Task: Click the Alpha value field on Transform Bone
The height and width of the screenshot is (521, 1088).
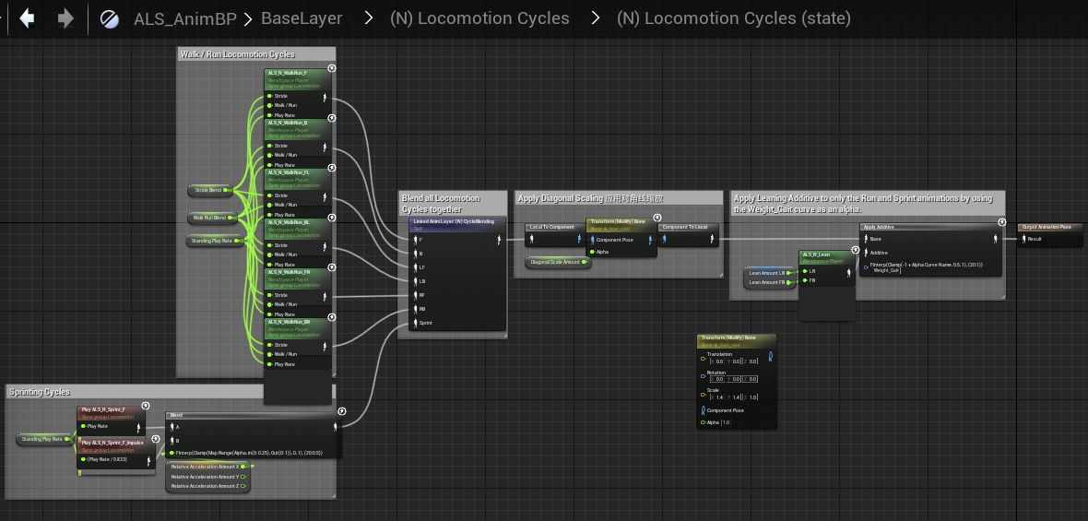Action: [x=725, y=422]
